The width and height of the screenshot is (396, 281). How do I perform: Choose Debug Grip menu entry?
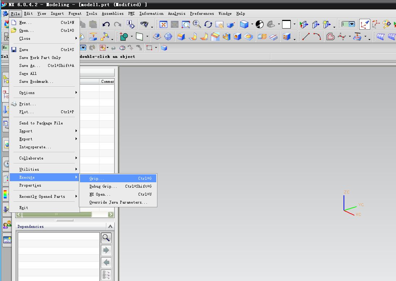coord(118,186)
